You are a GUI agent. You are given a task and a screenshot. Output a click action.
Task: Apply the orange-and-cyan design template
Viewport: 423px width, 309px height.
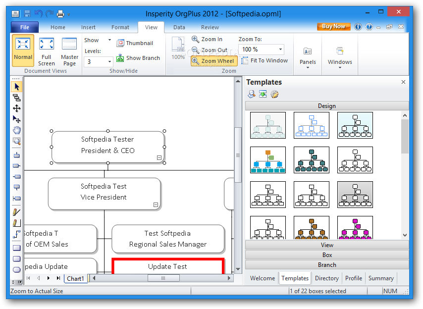click(268, 160)
